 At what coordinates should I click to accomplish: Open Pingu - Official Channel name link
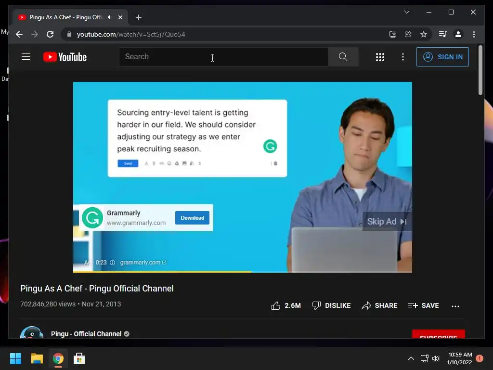tap(86, 334)
